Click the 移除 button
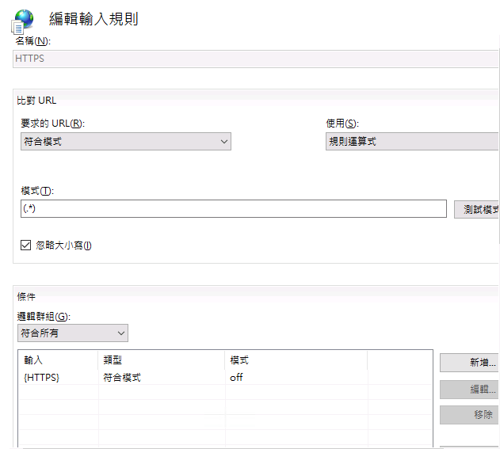This screenshot has width=500, height=449. (469, 415)
